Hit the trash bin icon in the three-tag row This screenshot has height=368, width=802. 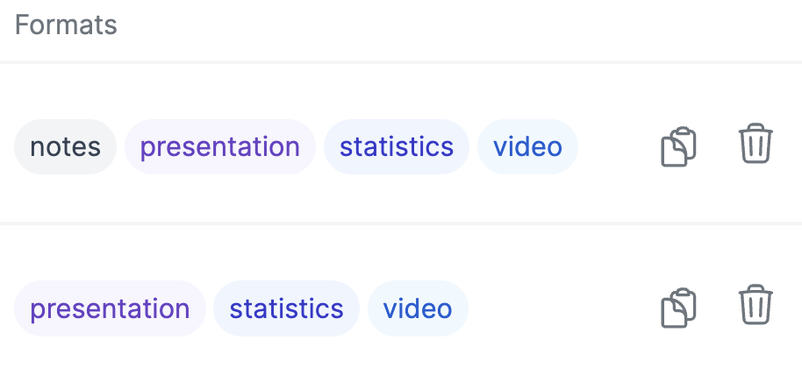755,306
